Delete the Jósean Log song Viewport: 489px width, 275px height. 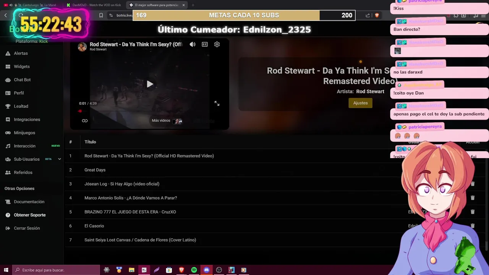pyautogui.click(x=473, y=184)
